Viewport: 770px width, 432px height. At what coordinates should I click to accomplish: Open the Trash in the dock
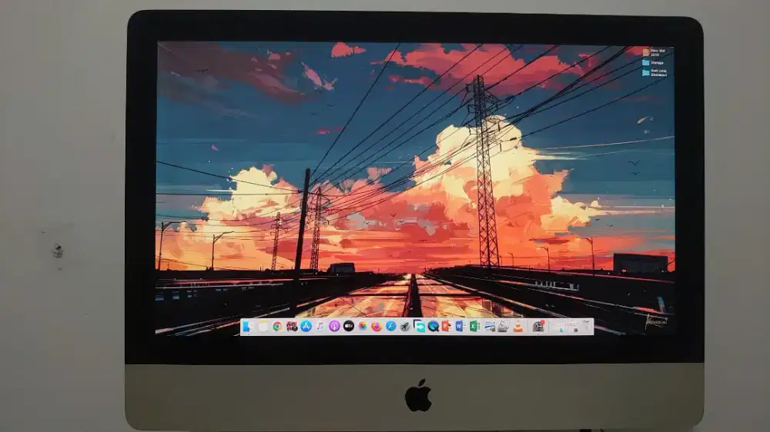[x=588, y=326]
